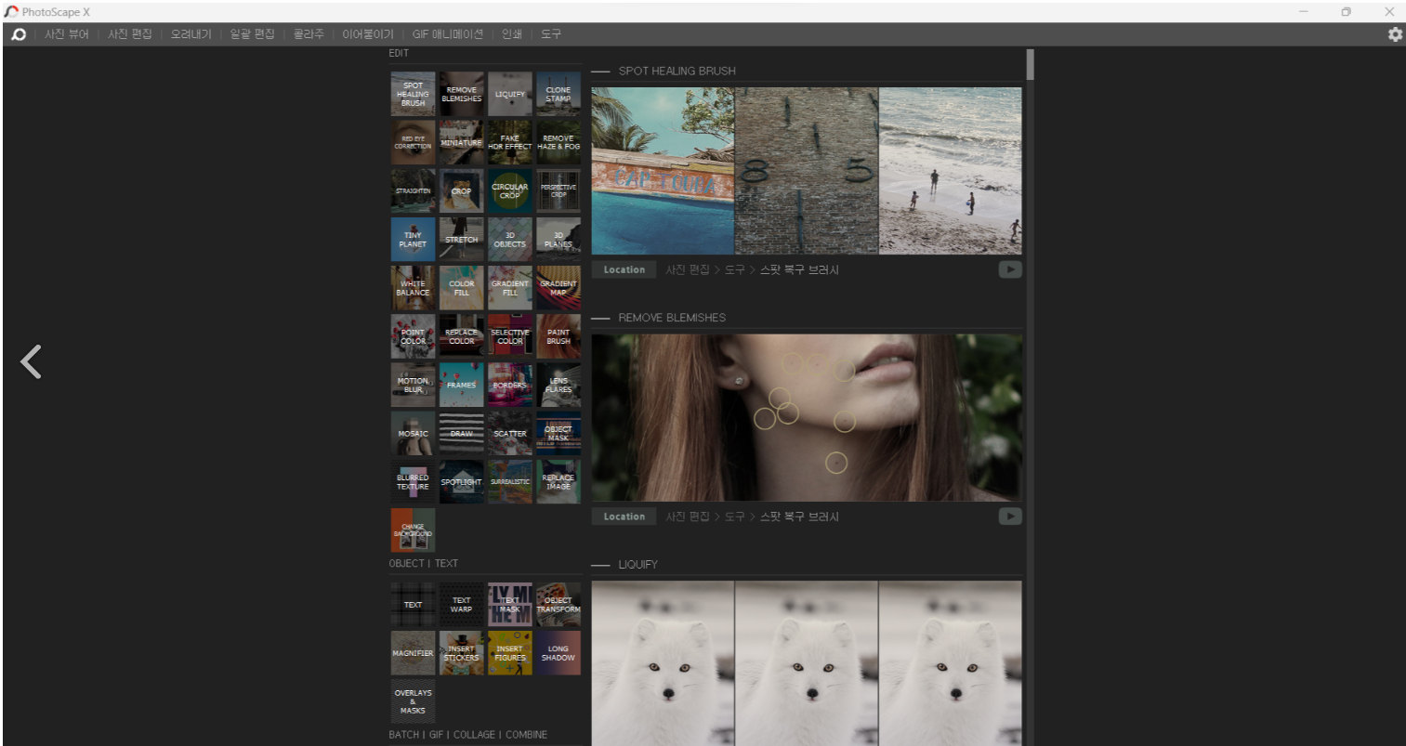Select the Circular Crop tile
The height and width of the screenshot is (746, 1406).
(x=509, y=190)
